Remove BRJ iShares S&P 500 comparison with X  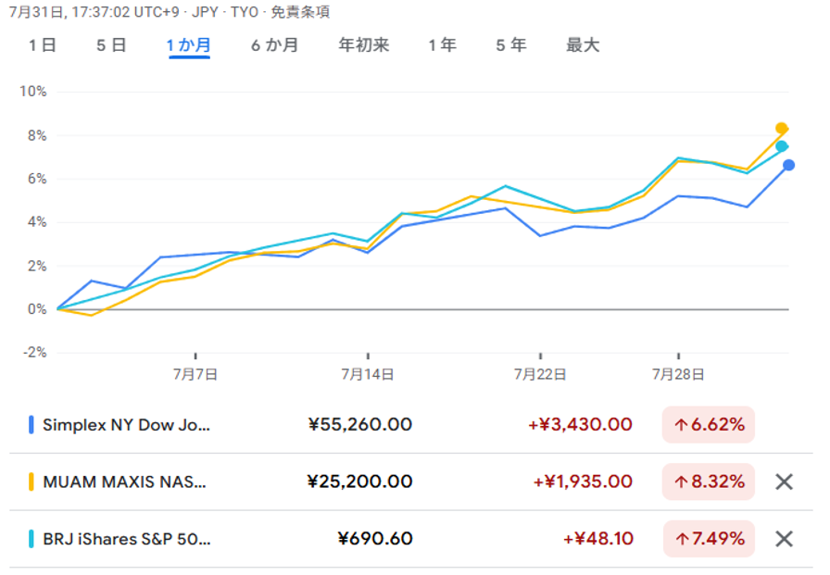click(784, 539)
